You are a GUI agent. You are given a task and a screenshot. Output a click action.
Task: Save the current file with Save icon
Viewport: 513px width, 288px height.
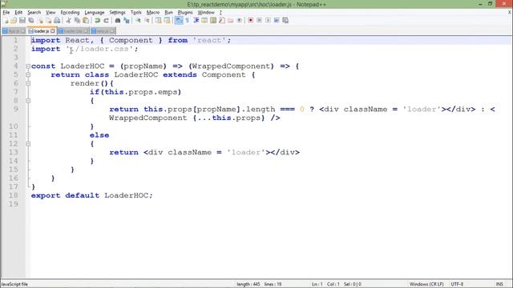point(22,21)
